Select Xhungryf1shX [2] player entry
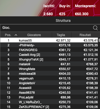Image resolution: width=100 pixels, height=109 pixels. [x=49, y=60]
